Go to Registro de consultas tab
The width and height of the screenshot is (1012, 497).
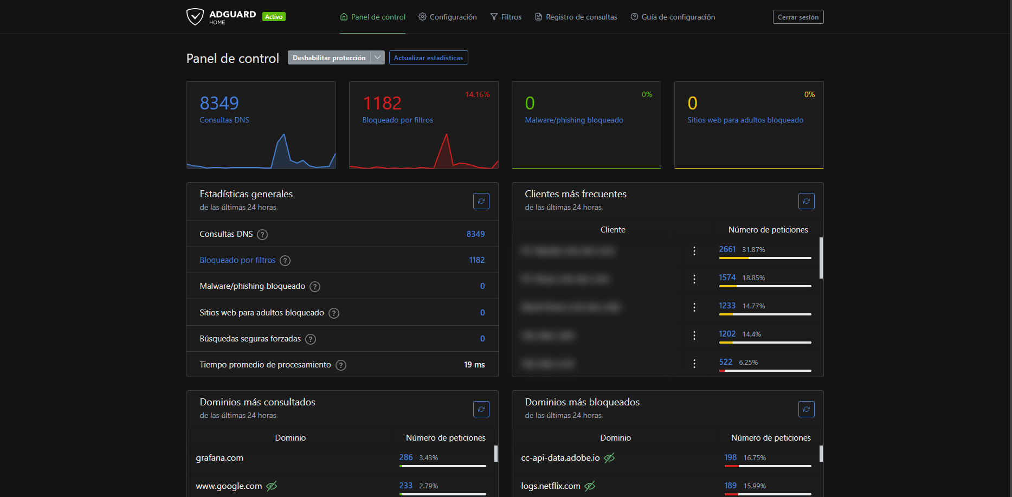coord(576,17)
